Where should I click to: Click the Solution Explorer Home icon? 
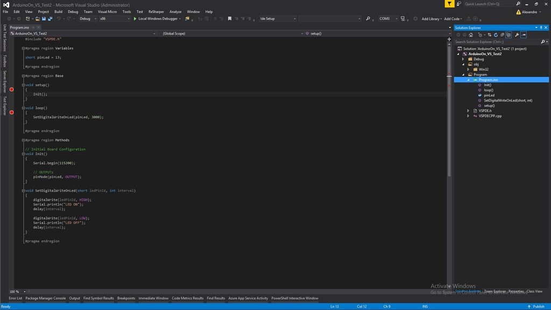click(x=471, y=35)
